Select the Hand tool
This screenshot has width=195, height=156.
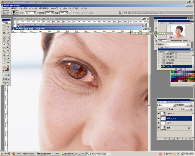(x=4, y=62)
